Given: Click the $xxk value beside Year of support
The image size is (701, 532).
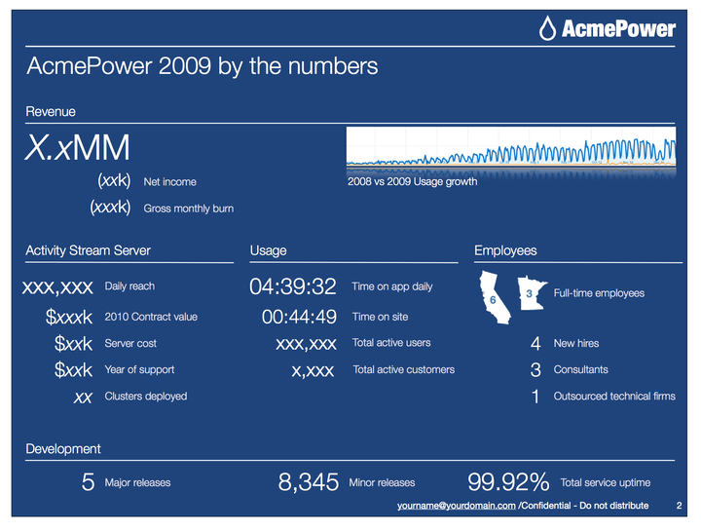Looking at the screenshot, I should pyautogui.click(x=73, y=370).
